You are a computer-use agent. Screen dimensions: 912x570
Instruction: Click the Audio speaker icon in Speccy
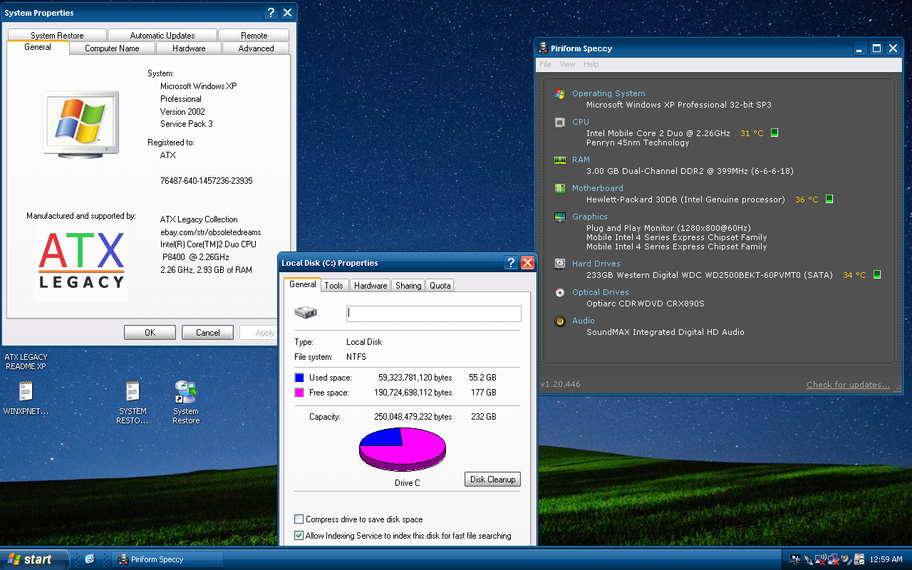pos(560,321)
